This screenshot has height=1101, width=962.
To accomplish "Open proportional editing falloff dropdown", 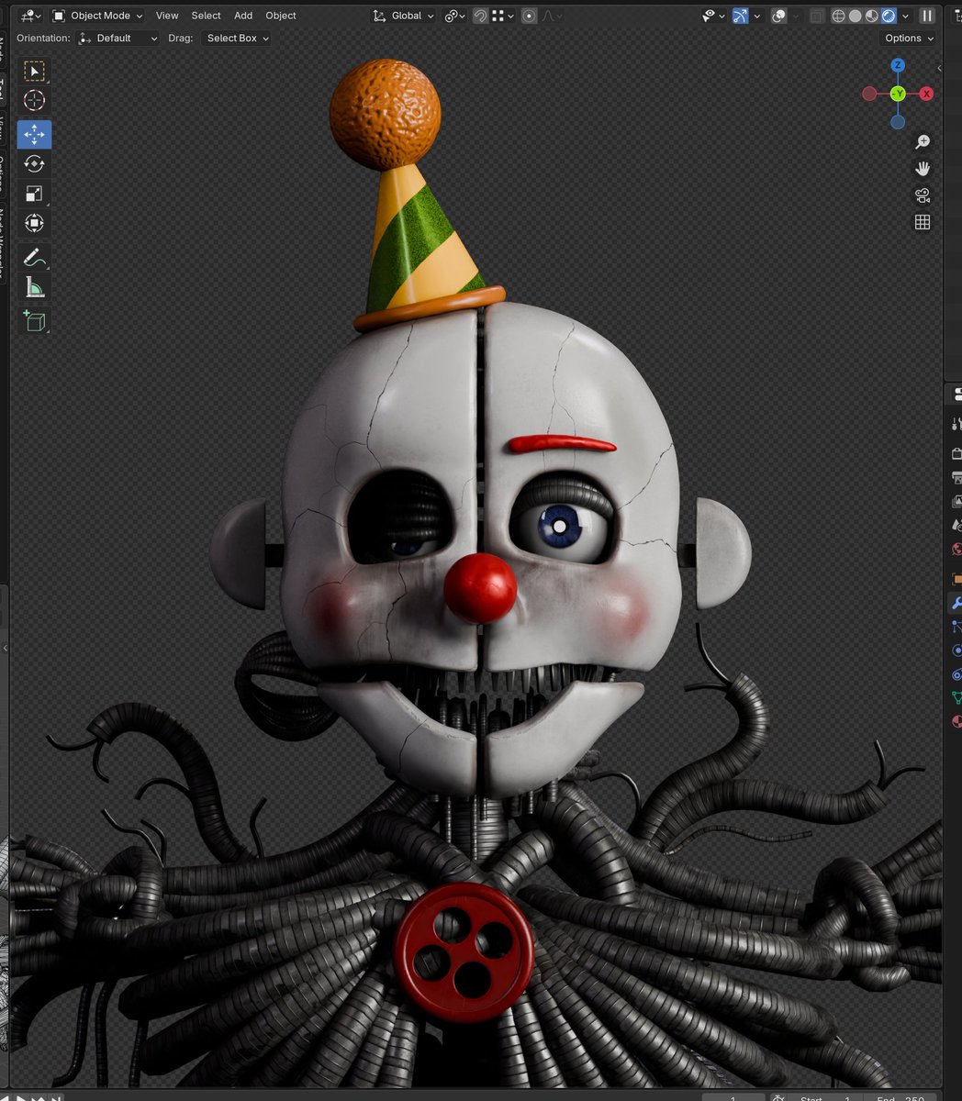I will point(552,16).
